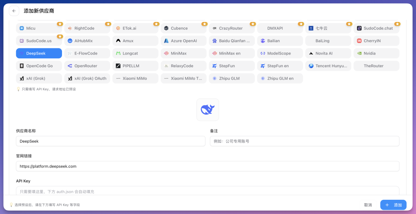416x214 pixels.
Task: Focus the 官网链接 URL field
Action: [x=208, y=166]
